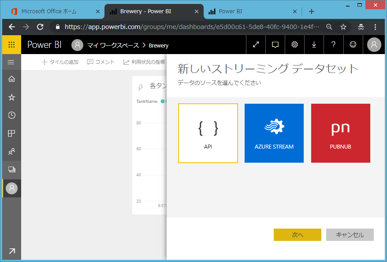Bookmark this page with the star icon
Viewport: 387px width, 262px height.
[343, 27]
